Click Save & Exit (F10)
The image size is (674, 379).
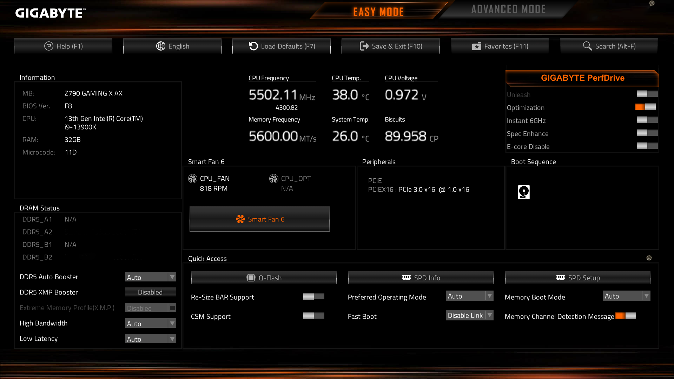tap(390, 46)
